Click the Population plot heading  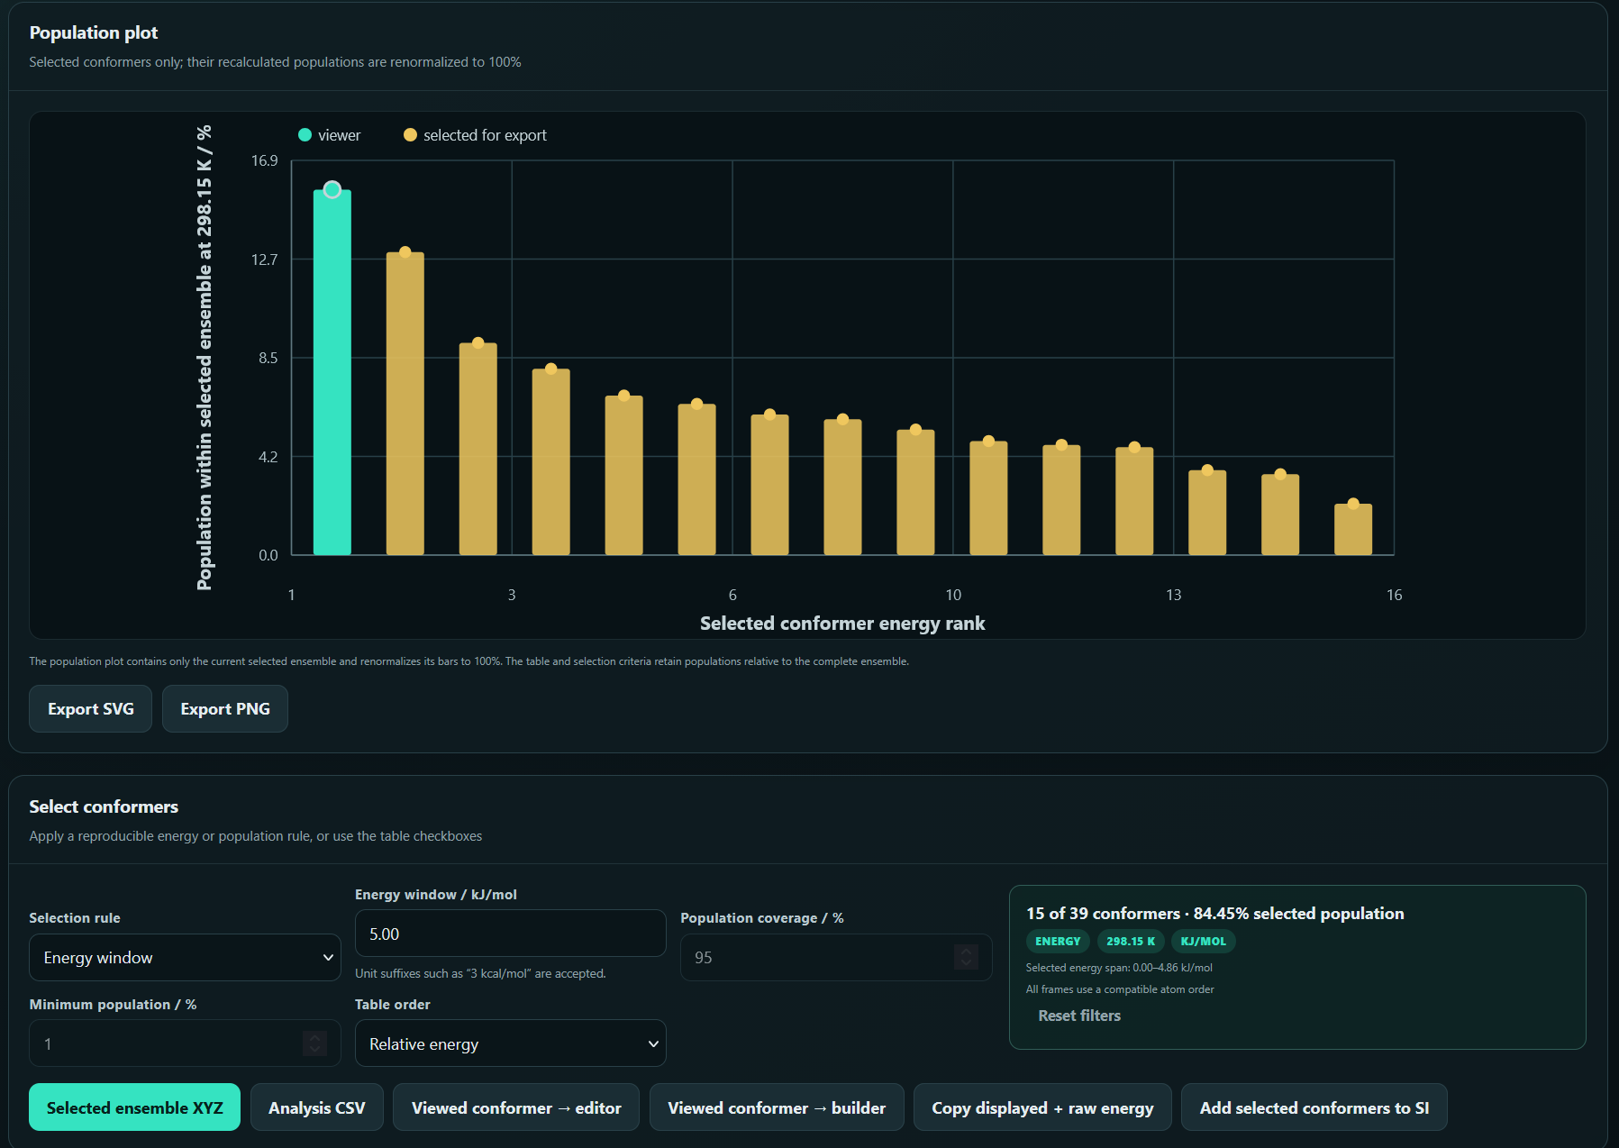click(94, 32)
